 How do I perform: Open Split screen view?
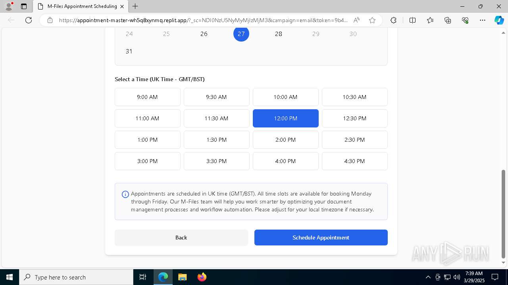pos(412,20)
